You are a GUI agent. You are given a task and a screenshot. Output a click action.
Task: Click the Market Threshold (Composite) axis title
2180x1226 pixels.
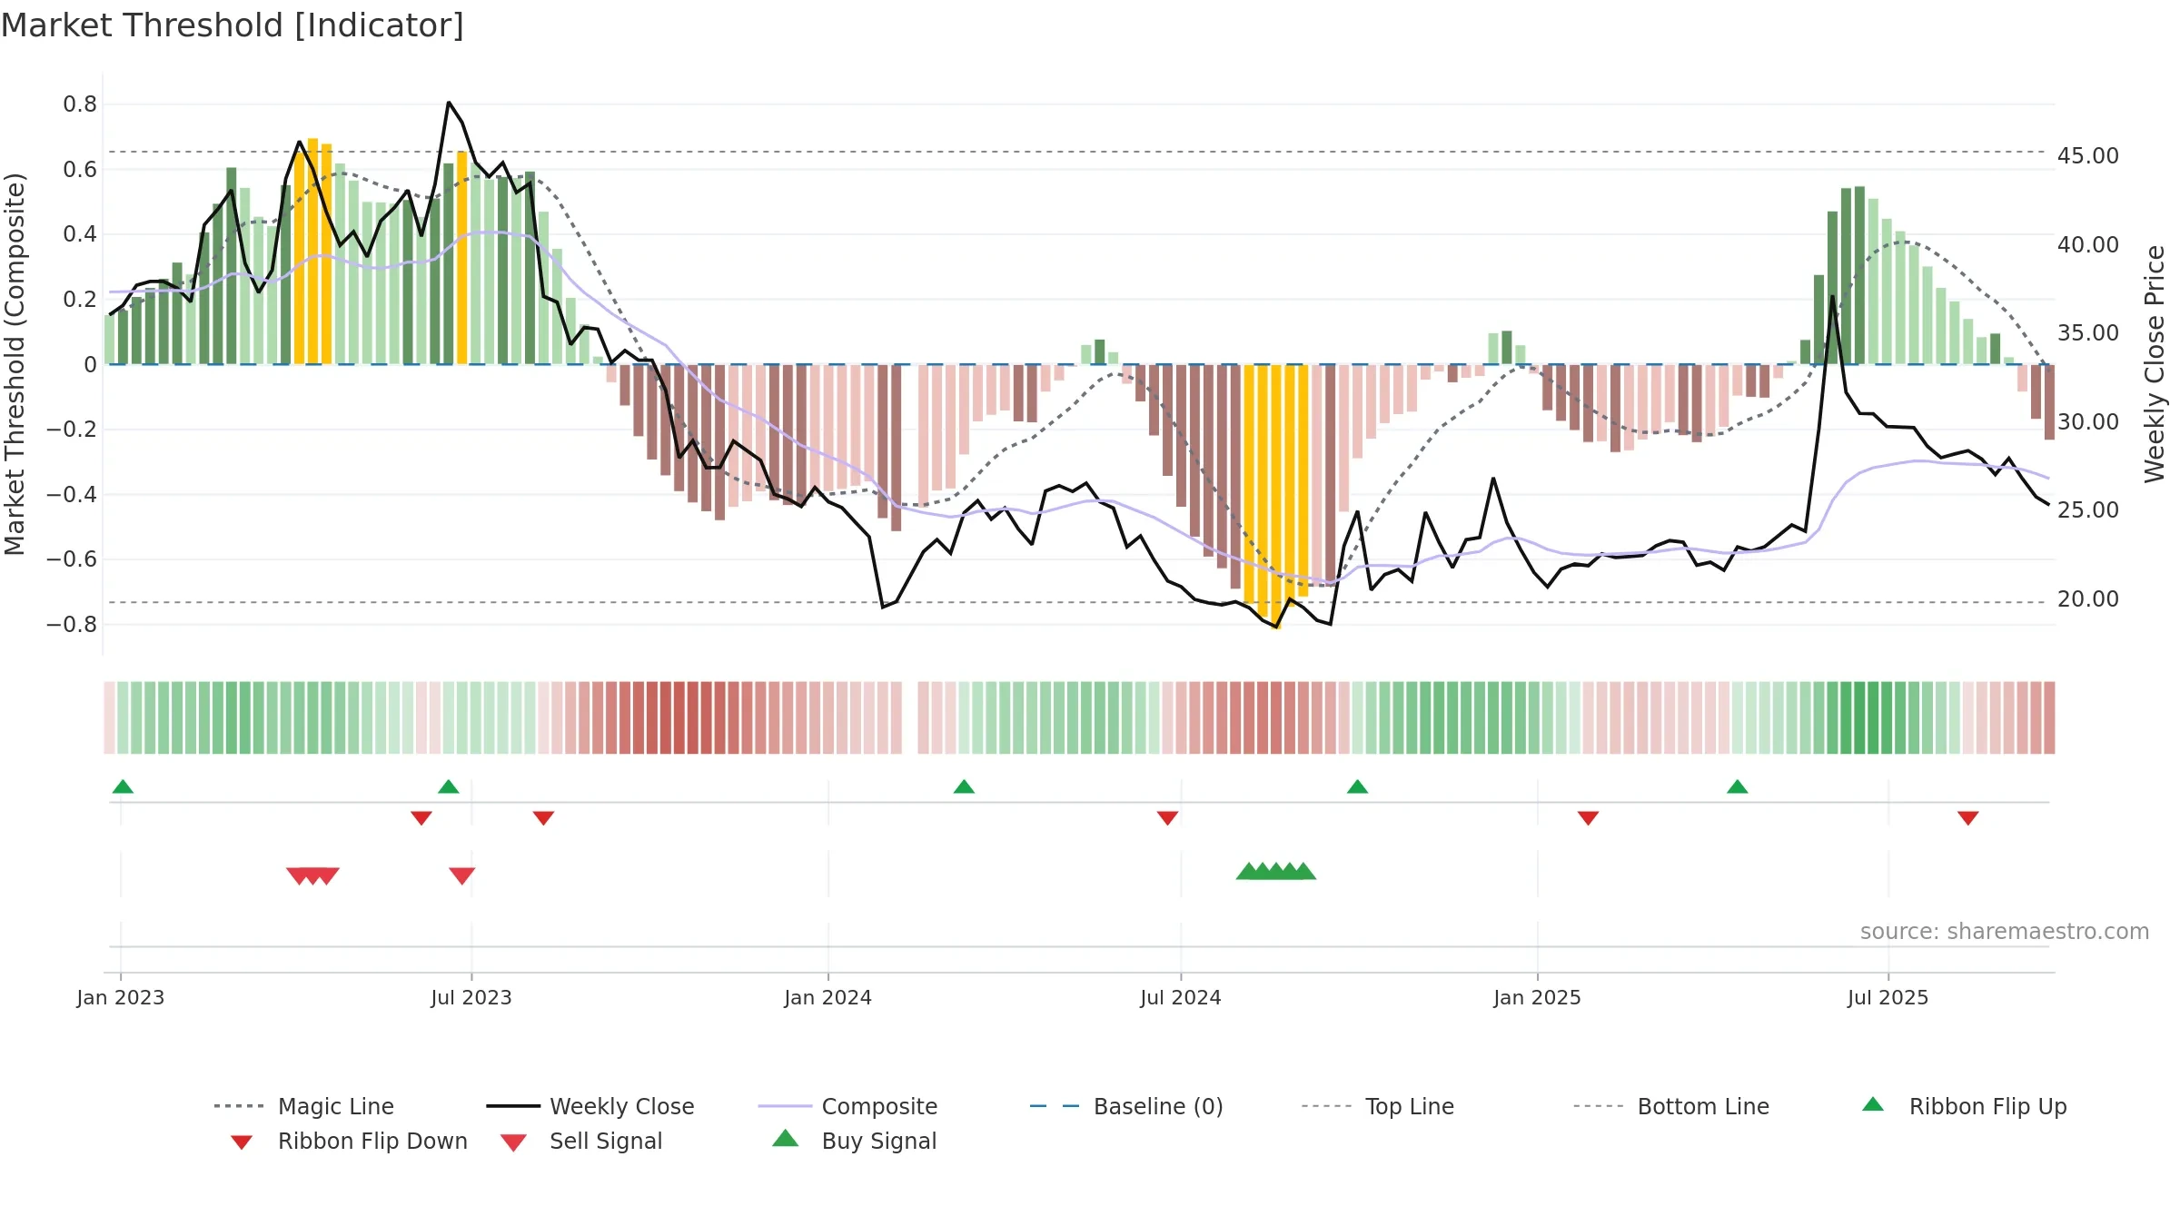(15, 363)
